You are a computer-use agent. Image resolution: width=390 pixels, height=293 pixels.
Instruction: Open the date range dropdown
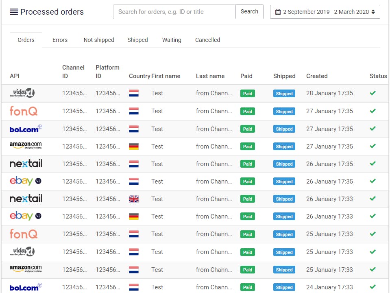point(325,12)
